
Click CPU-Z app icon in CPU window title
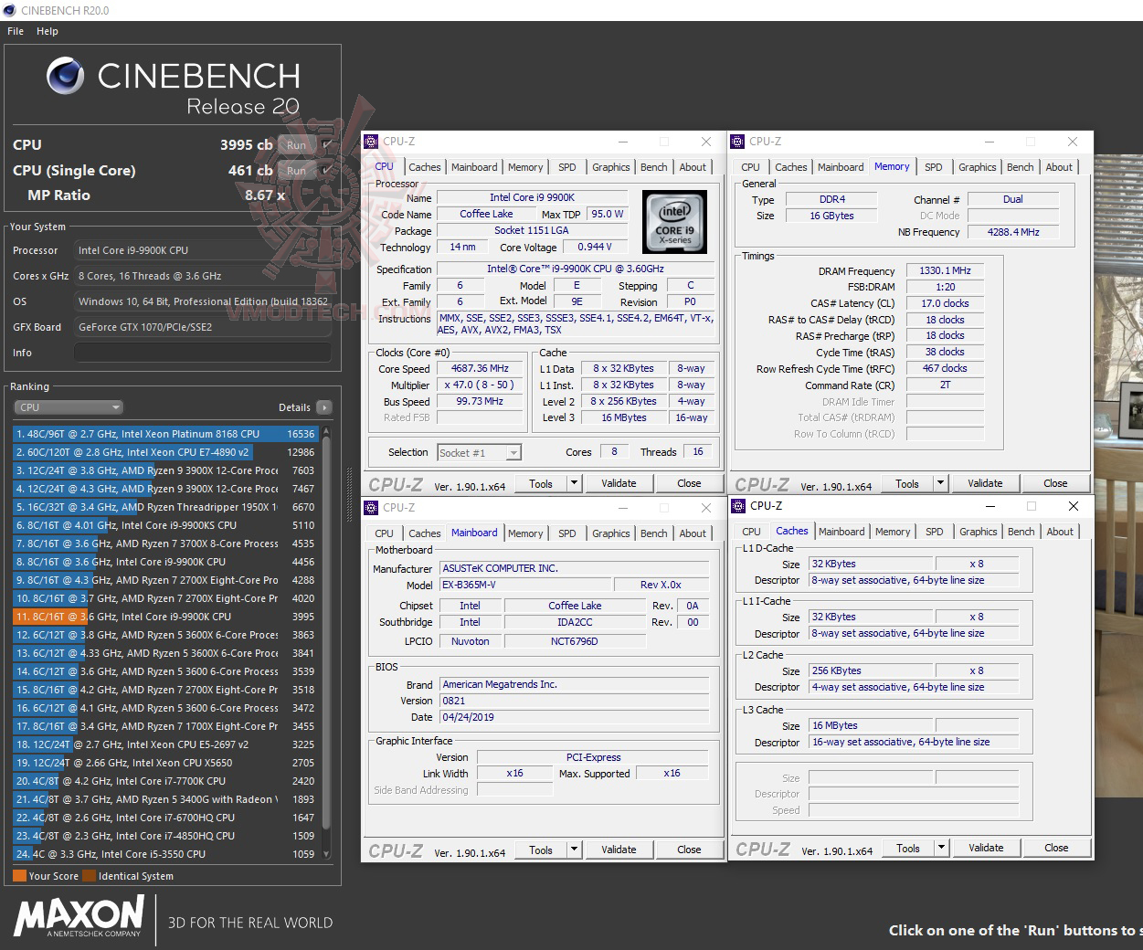click(371, 142)
